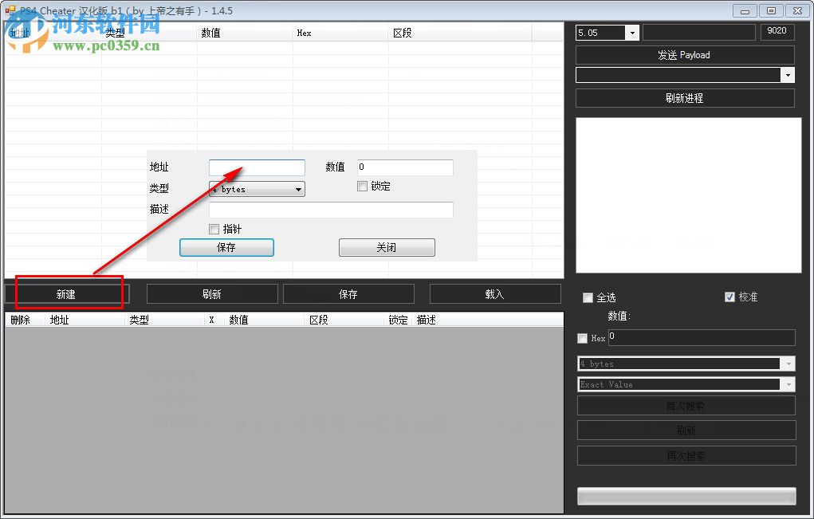The width and height of the screenshot is (814, 519).
Task: Maximize the PS4 Cheater window
Action: tap(772, 11)
